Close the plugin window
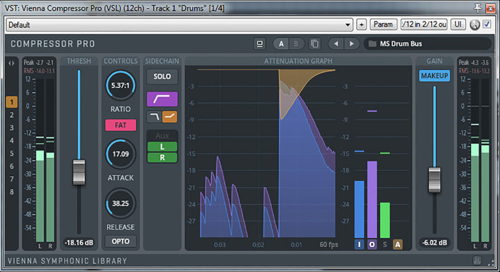 (490, 8)
